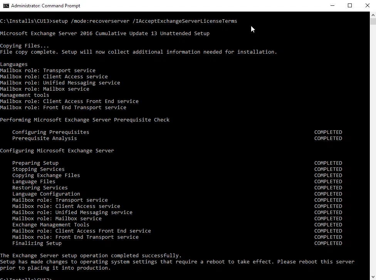The image size is (376, 280).
Task: Click the "Restoring Services" step
Action: (40, 188)
